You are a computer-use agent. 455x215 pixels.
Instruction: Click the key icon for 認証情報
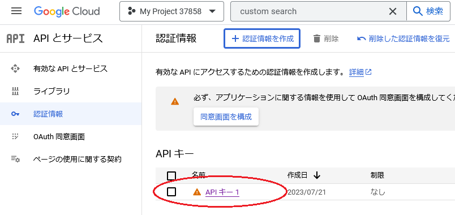pos(15,114)
